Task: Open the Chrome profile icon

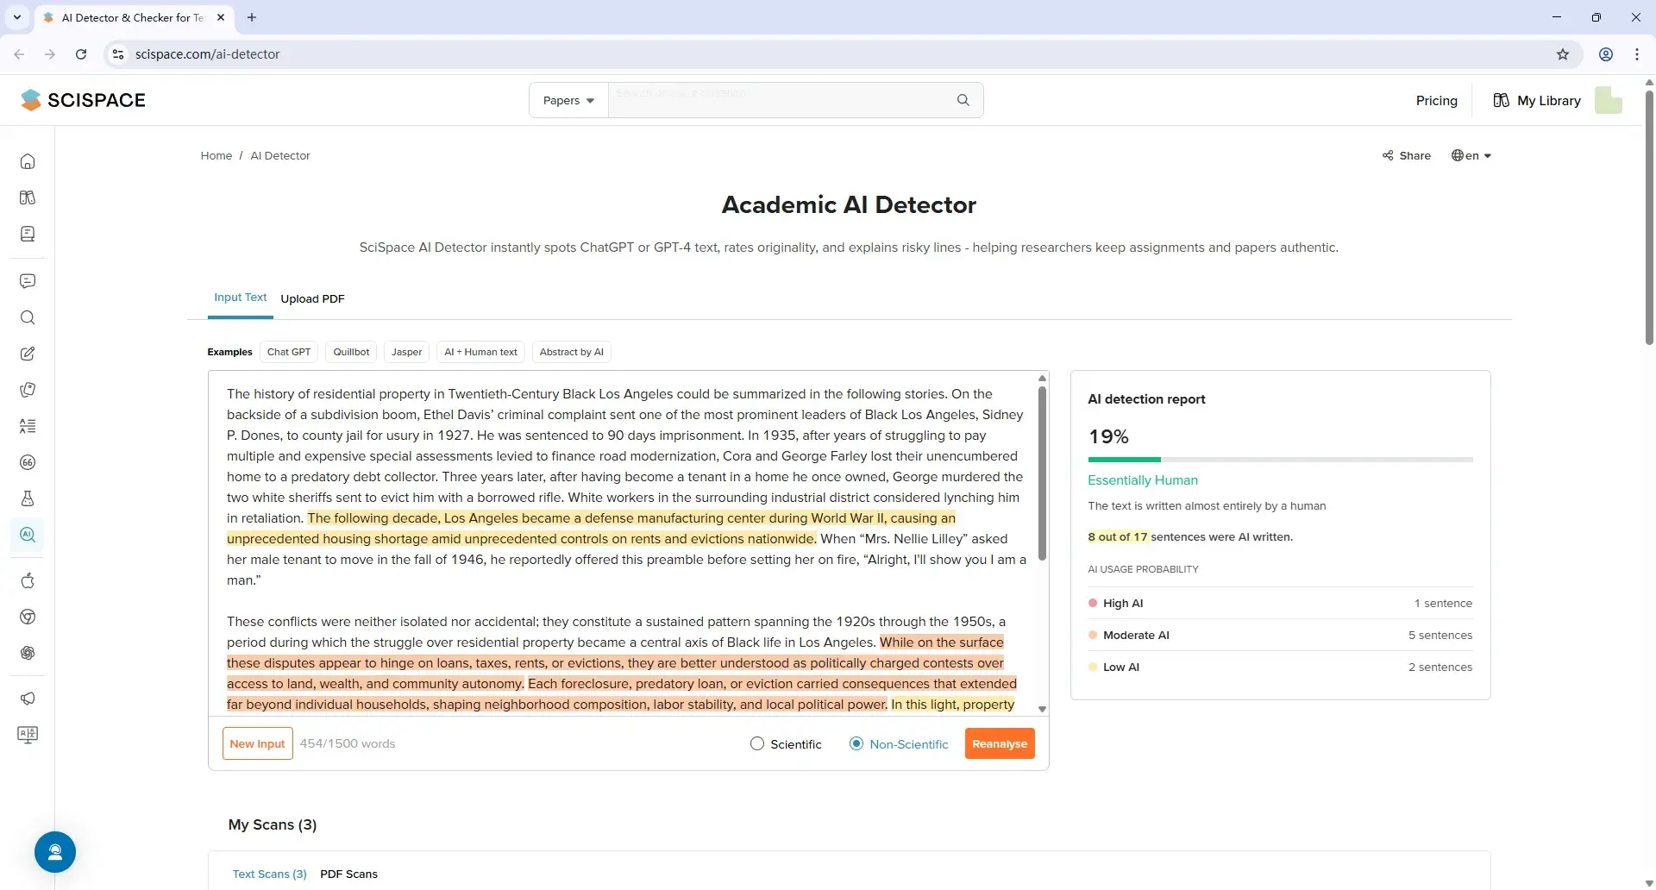Action: 1606,54
